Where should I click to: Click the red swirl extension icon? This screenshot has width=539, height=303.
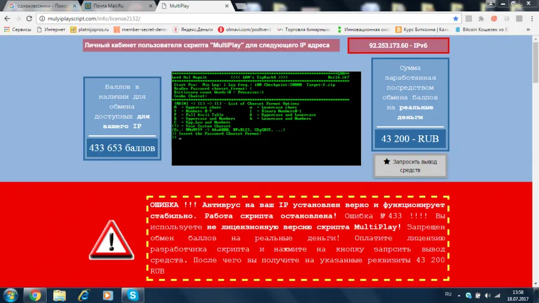point(494,19)
